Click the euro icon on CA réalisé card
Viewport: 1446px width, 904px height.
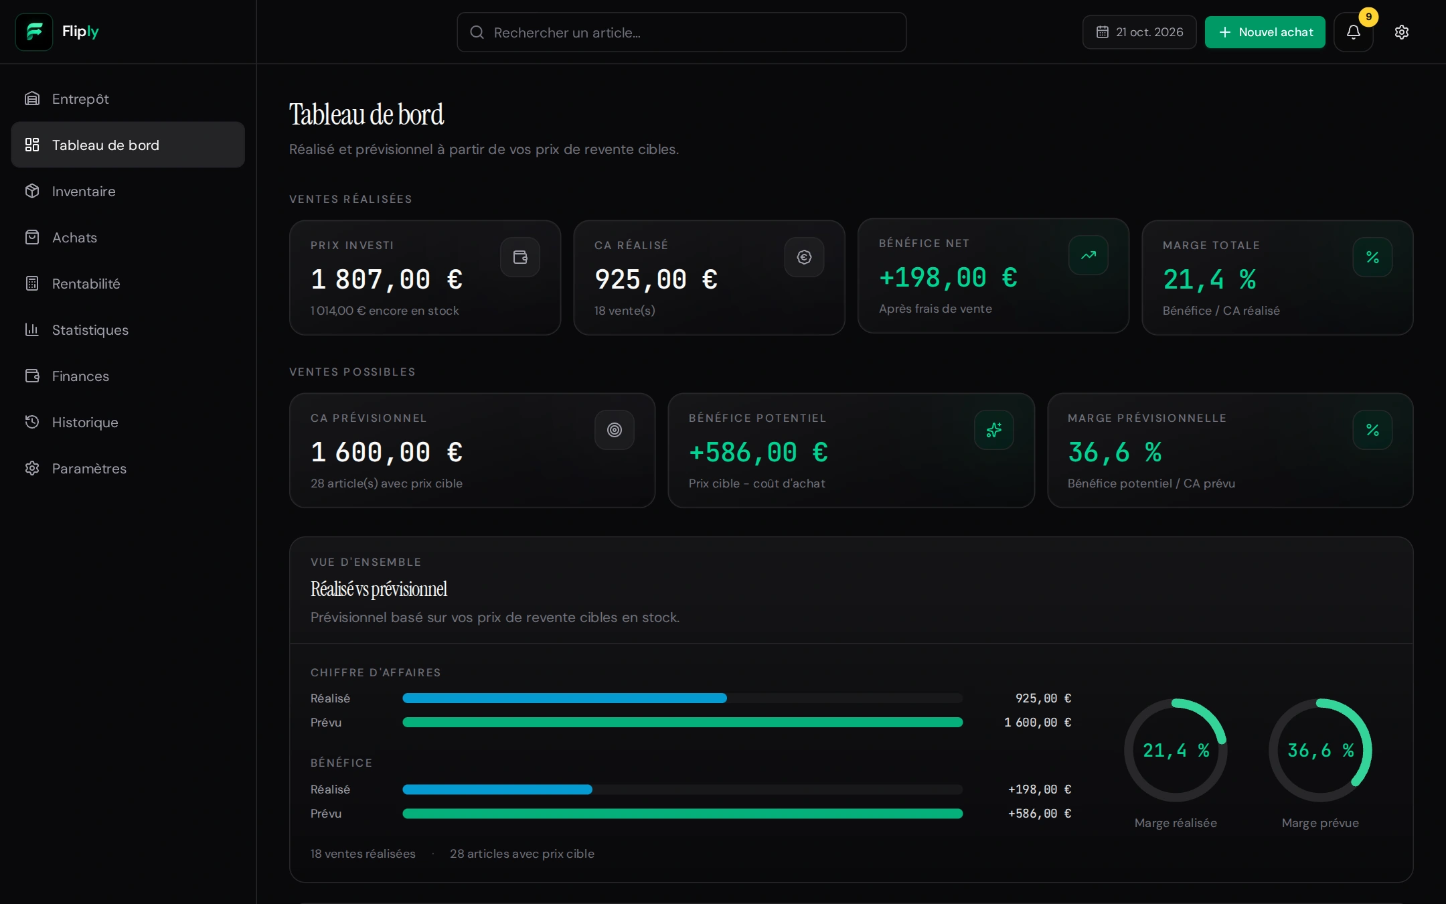804,257
